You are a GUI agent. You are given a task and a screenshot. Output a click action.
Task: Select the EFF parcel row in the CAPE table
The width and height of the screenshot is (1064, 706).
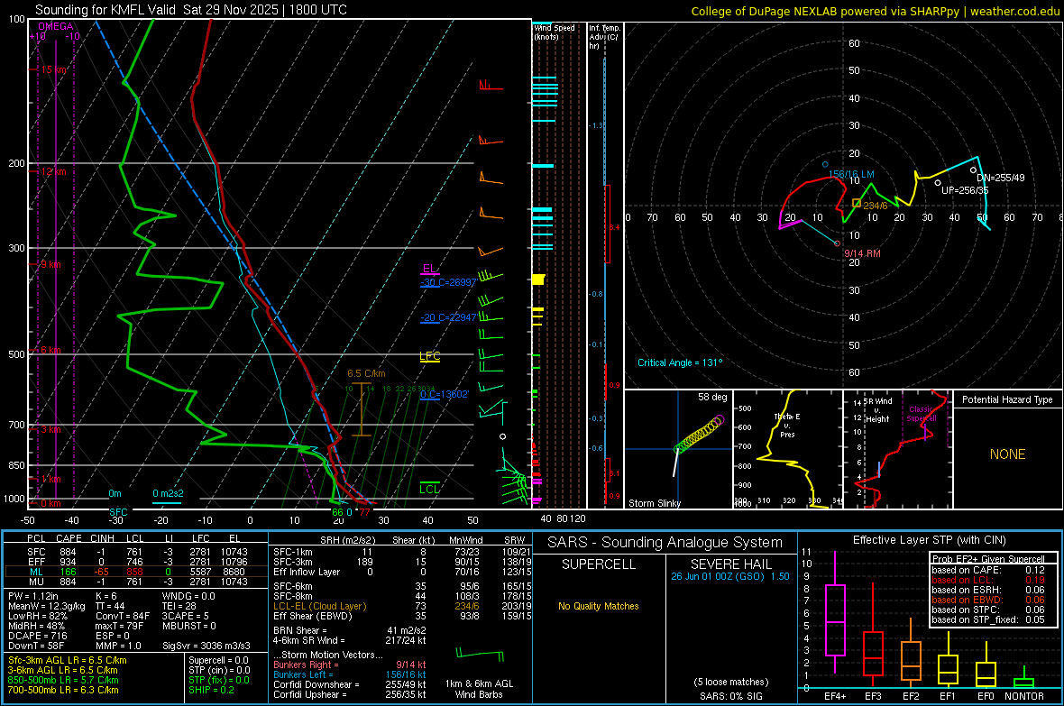pos(136,562)
